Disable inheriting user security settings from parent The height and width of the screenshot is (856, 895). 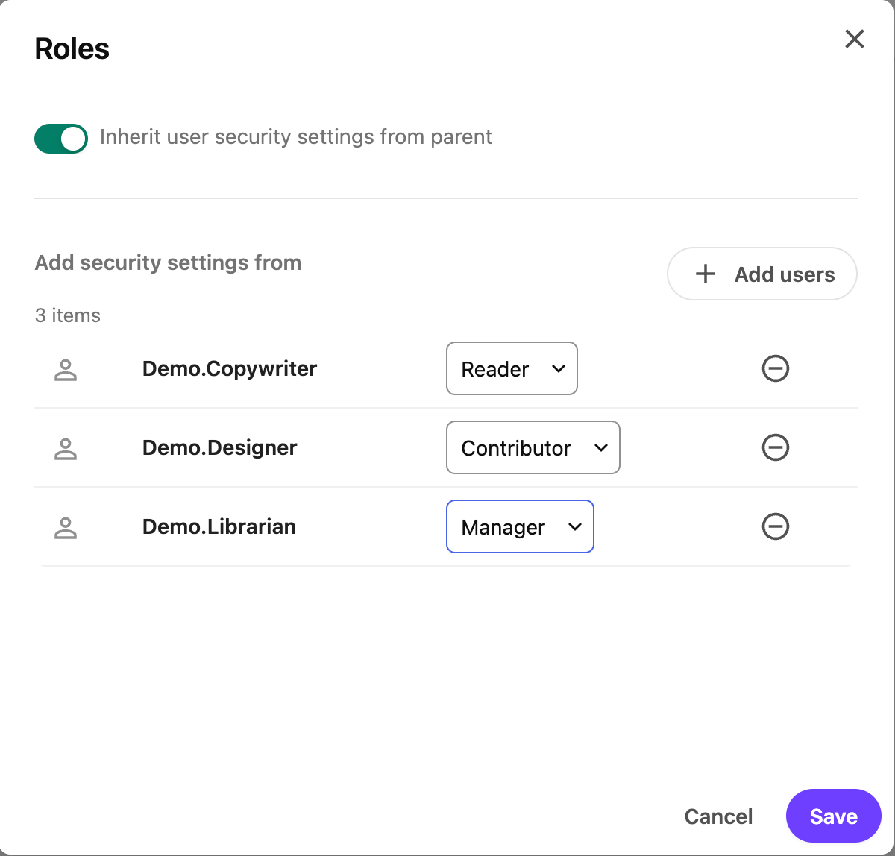tap(60, 138)
